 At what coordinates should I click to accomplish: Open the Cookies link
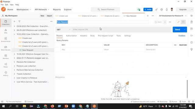click(182, 36)
